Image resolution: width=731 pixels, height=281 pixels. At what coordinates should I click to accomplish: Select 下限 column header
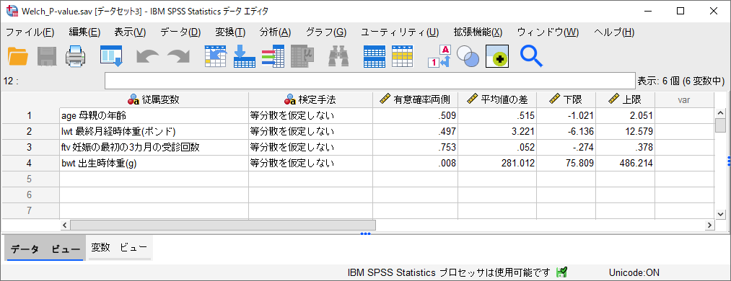[566, 99]
